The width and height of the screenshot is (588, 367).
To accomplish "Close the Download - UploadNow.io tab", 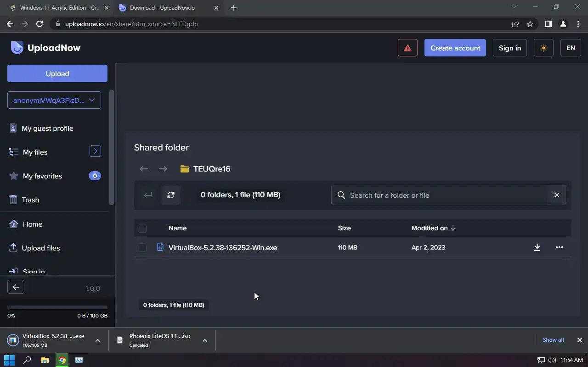I will [x=216, y=8].
